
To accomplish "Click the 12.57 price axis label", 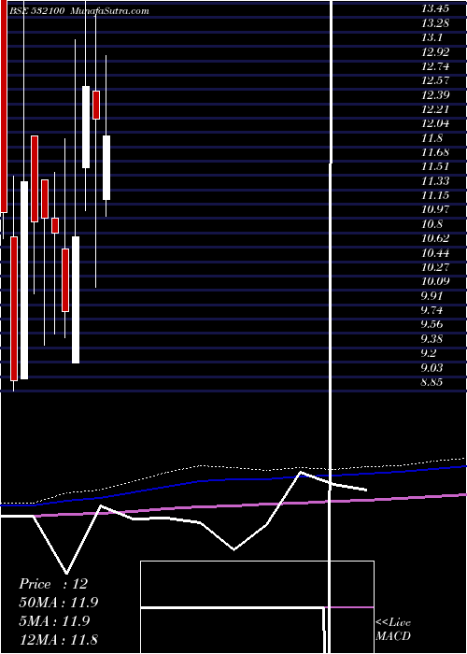I will [x=436, y=80].
